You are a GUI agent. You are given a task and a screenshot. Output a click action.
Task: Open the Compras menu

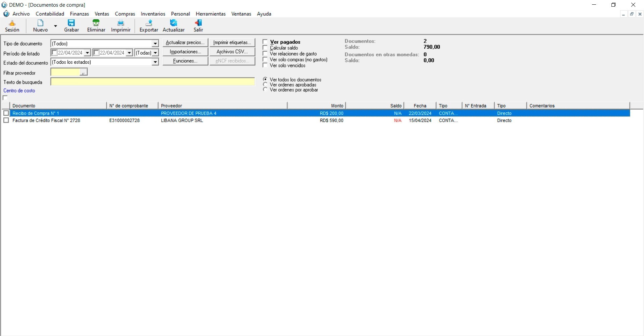pos(125,14)
